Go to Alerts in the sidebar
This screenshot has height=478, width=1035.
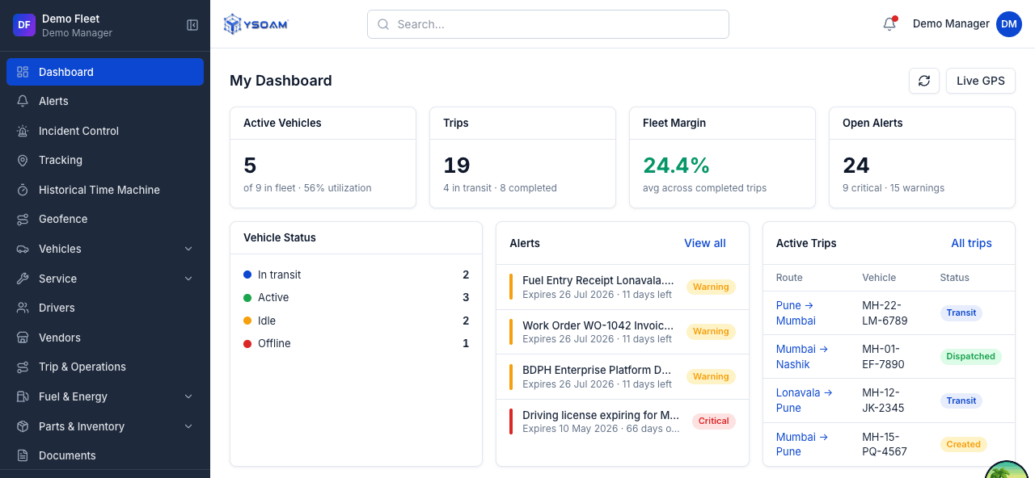point(105,101)
